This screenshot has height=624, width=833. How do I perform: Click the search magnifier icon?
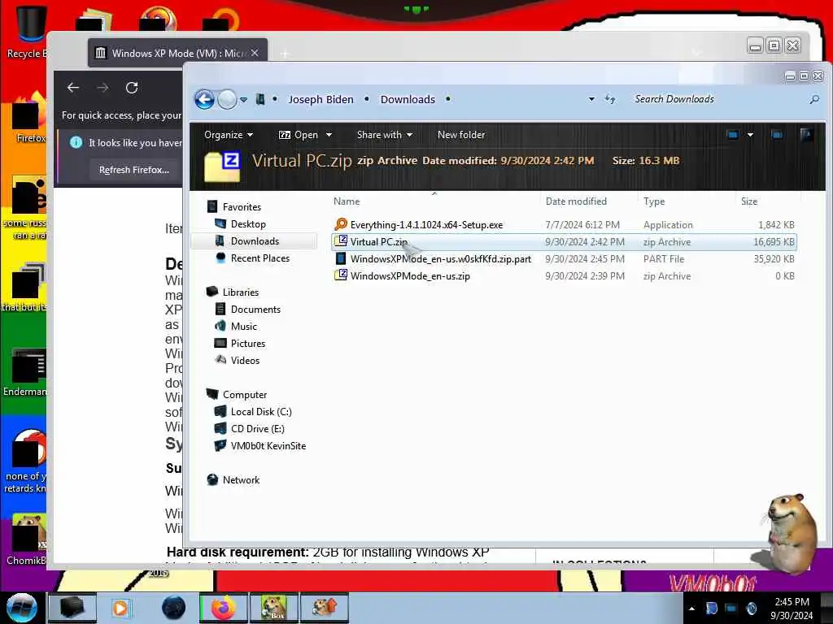813,99
